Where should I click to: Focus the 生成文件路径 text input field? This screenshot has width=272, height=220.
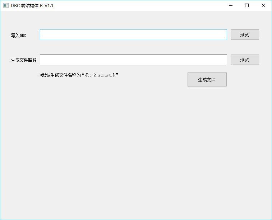pos(133,60)
